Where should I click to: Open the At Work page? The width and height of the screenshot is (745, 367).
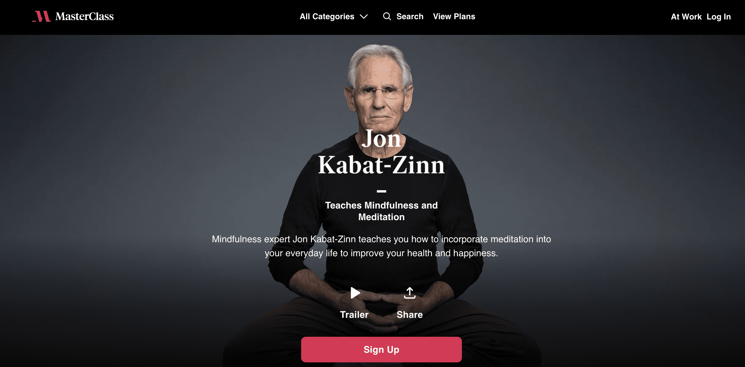pos(686,17)
